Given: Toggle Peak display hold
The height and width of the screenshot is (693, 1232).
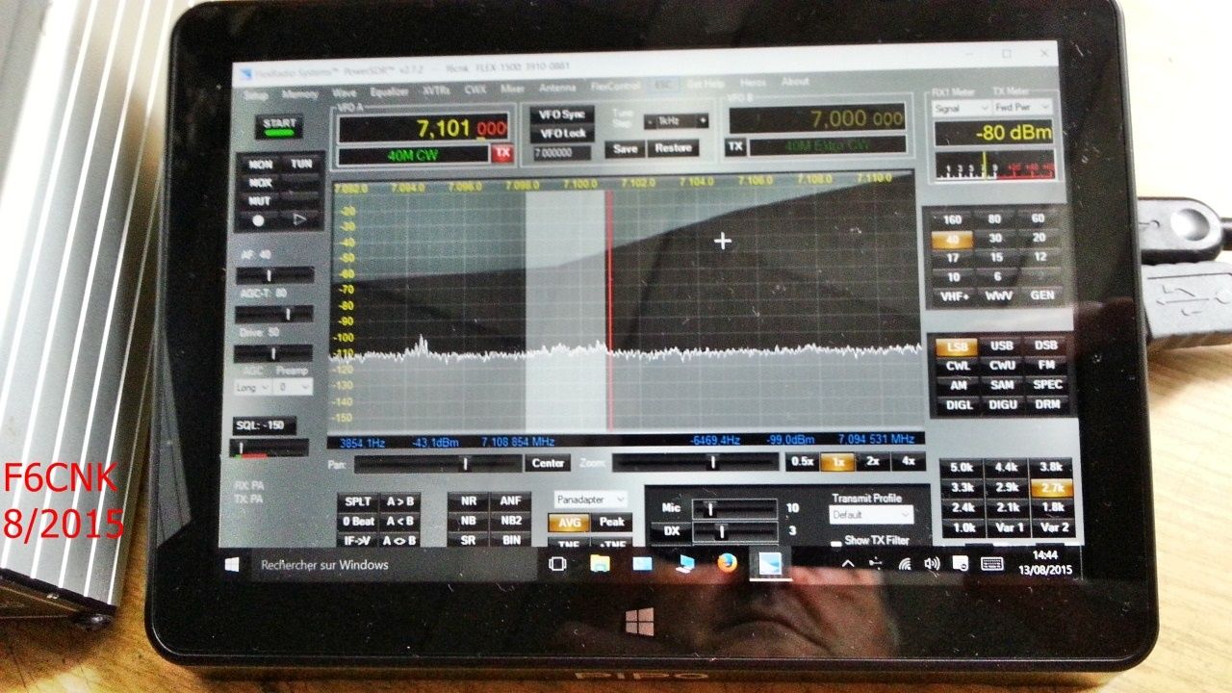Looking at the screenshot, I should coord(612,523).
